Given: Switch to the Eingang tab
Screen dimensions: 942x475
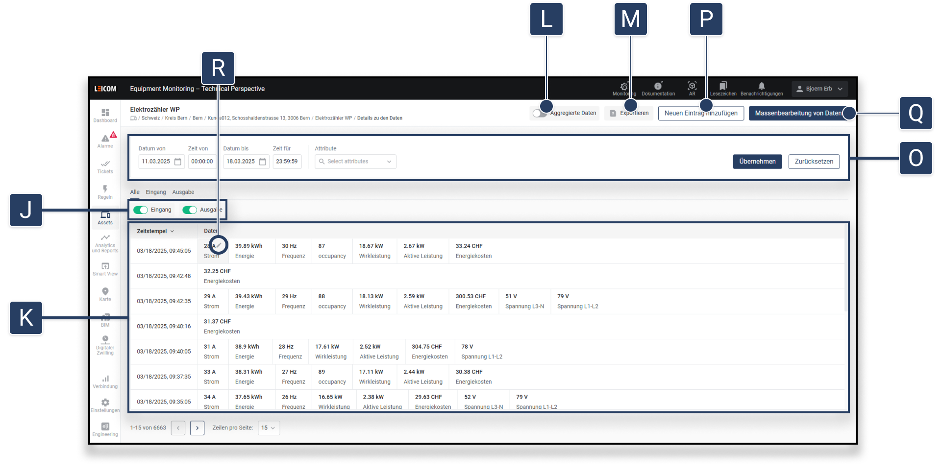Looking at the screenshot, I should (156, 192).
